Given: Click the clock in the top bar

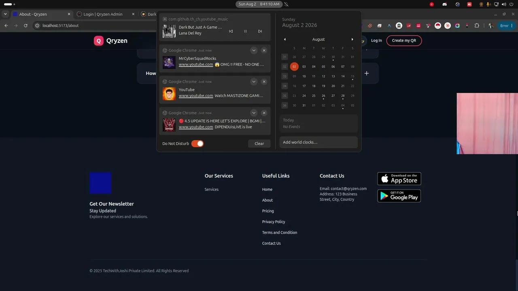Looking at the screenshot, I should pos(259,4).
